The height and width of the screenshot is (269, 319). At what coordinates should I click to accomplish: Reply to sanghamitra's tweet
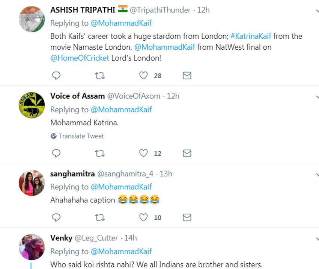pyautogui.click(x=56, y=217)
